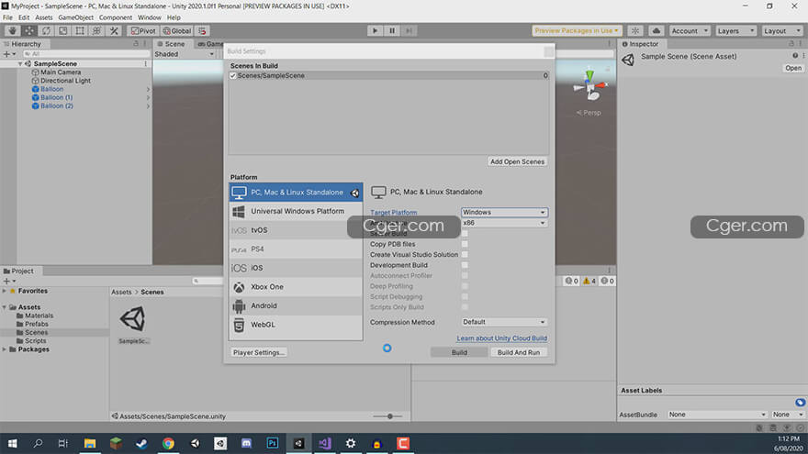Click the Build button
Screen dimensions: 808x454
(x=458, y=352)
